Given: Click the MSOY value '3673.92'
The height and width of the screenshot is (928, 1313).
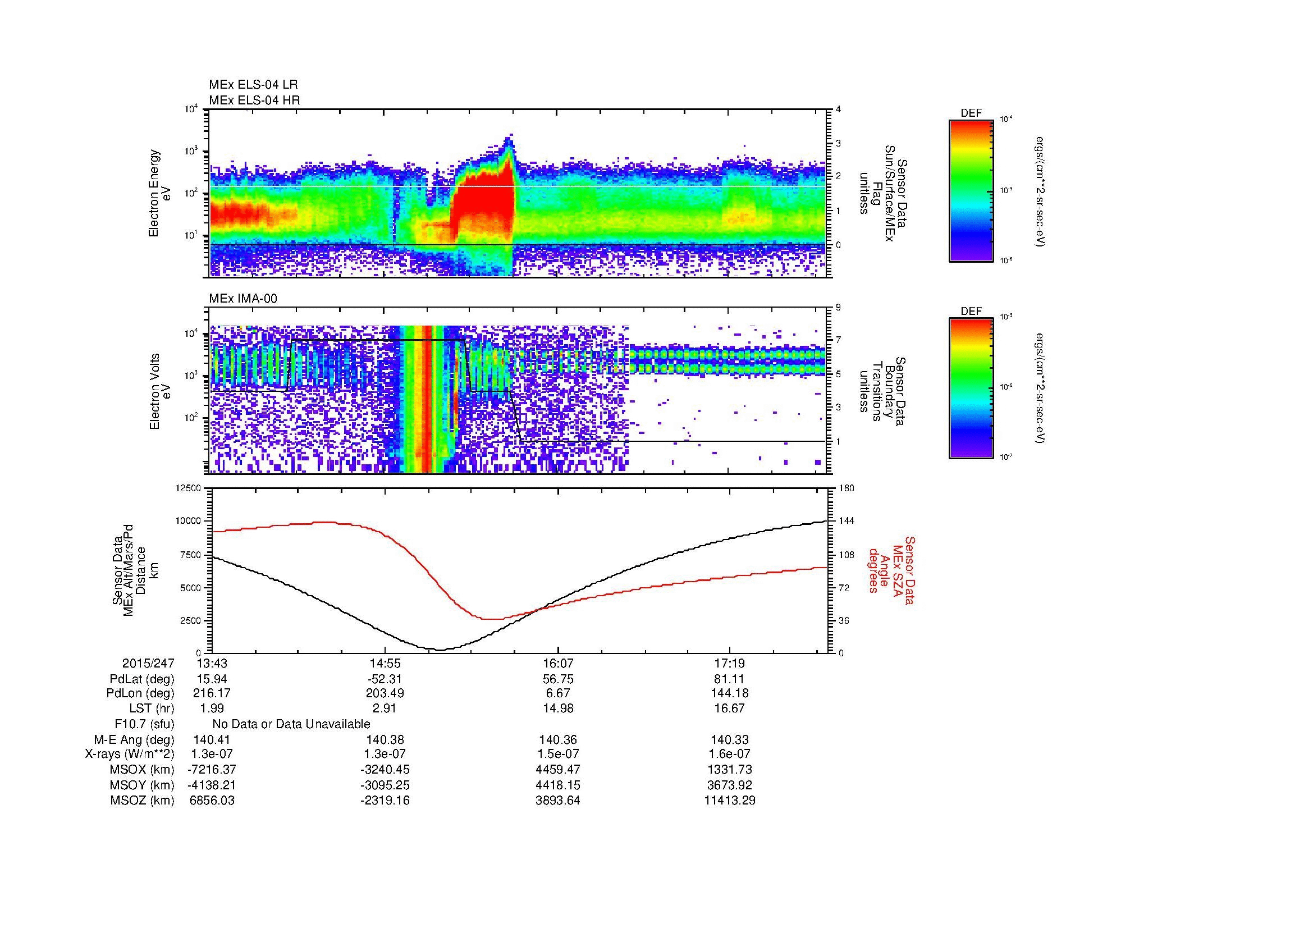Looking at the screenshot, I should coord(730,785).
